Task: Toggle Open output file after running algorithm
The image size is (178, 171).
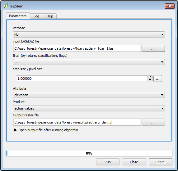Action: point(15,130)
